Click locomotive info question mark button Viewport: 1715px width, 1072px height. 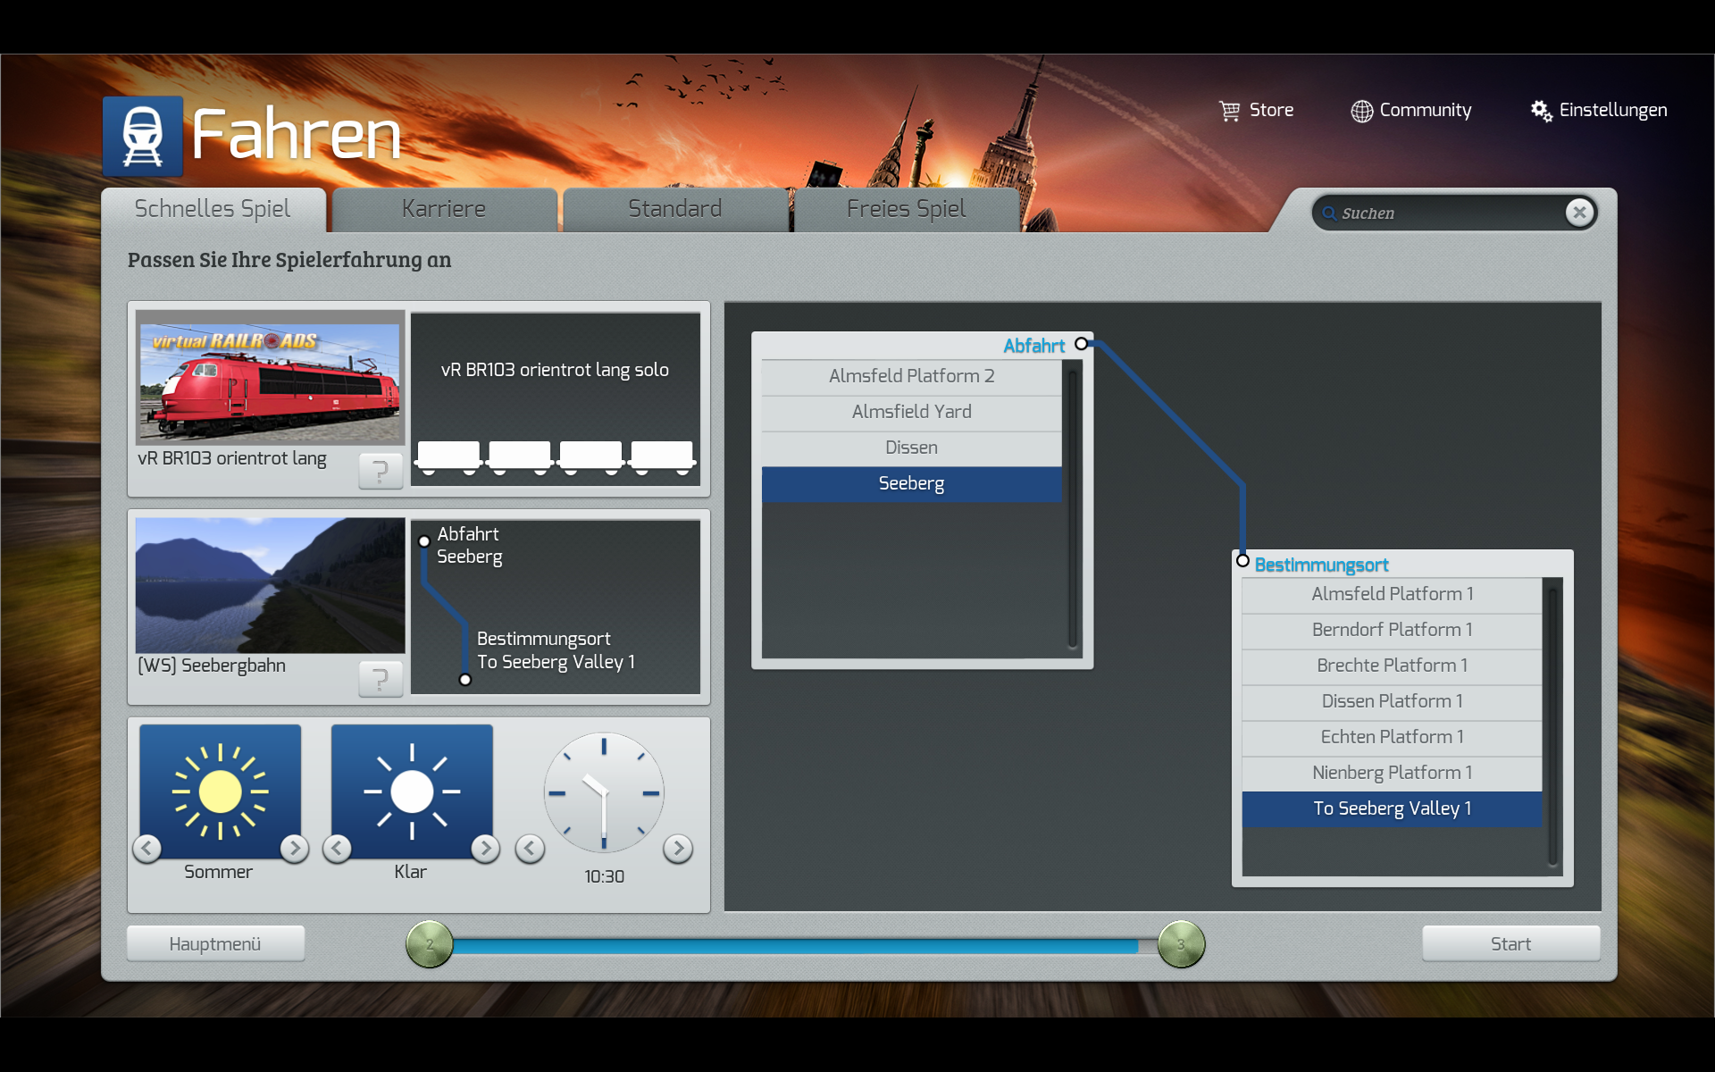coord(381,471)
